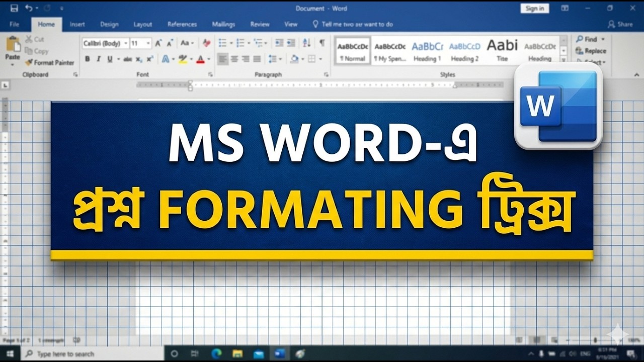Decrease the paragraph indent
644x362 pixels.
[x=279, y=43]
